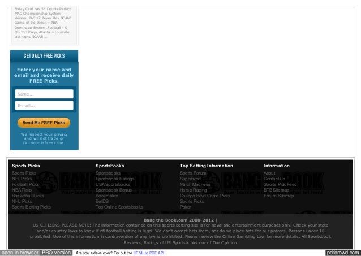Open the Sportsbook Bonus link
361x256 pixels.
tap(114, 190)
